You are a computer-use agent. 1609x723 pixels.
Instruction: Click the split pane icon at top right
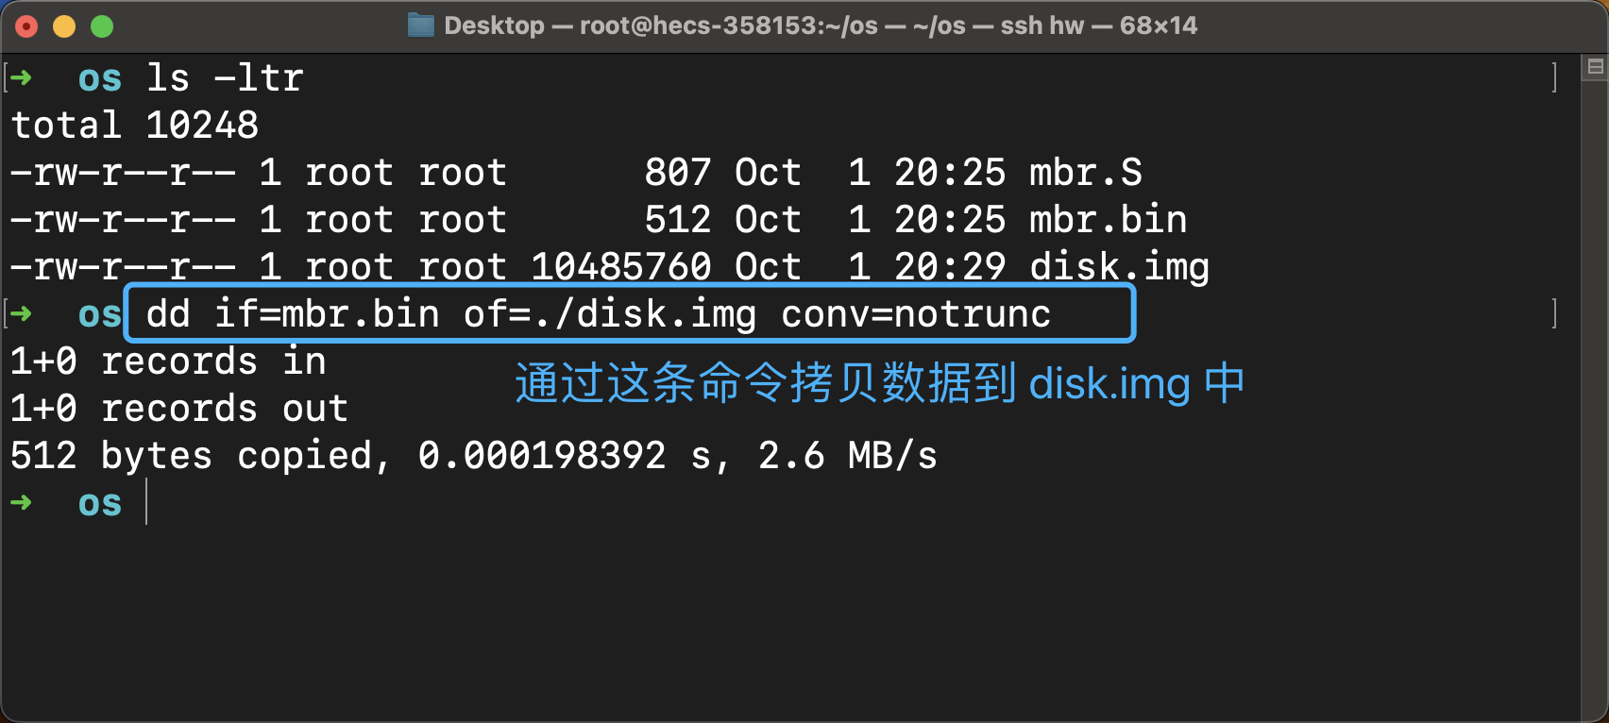click(x=1596, y=66)
